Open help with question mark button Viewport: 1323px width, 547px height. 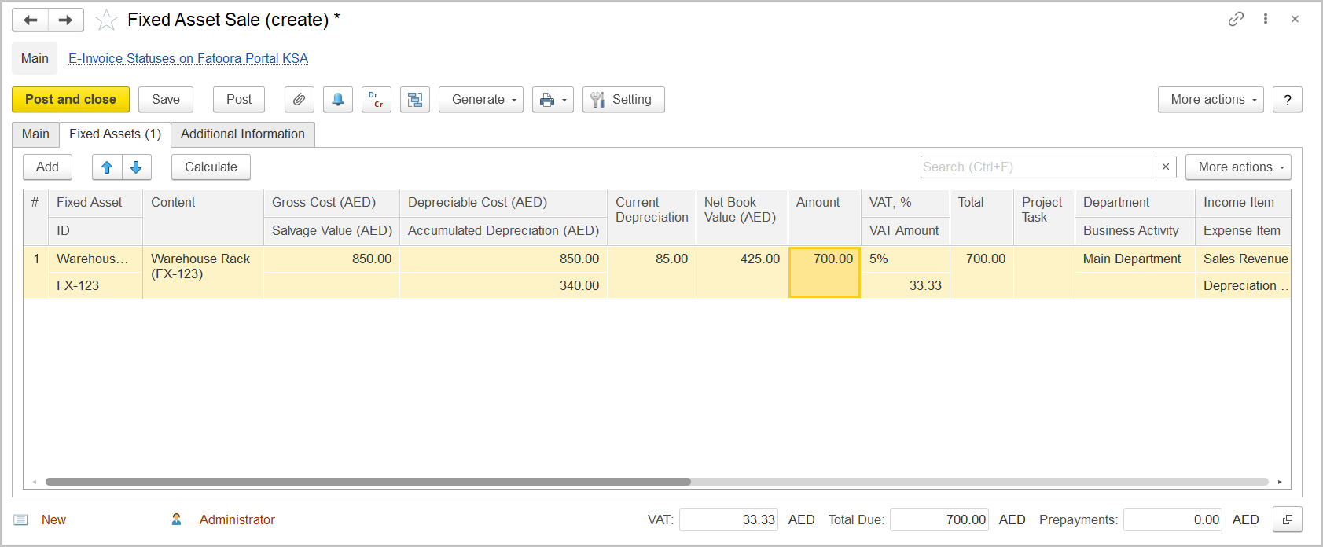point(1288,100)
